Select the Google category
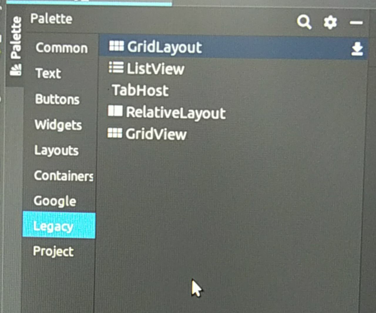376x313 pixels. (55, 201)
